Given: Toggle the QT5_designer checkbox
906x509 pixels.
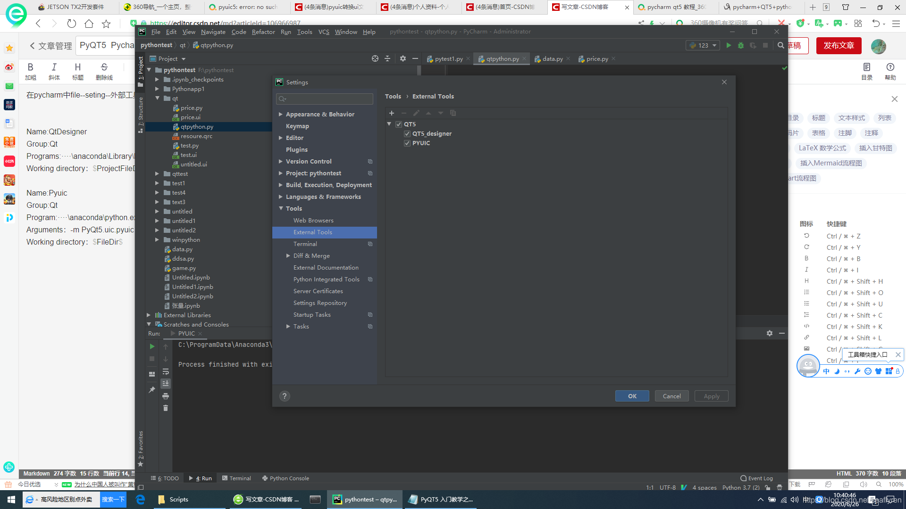Looking at the screenshot, I should tap(407, 134).
